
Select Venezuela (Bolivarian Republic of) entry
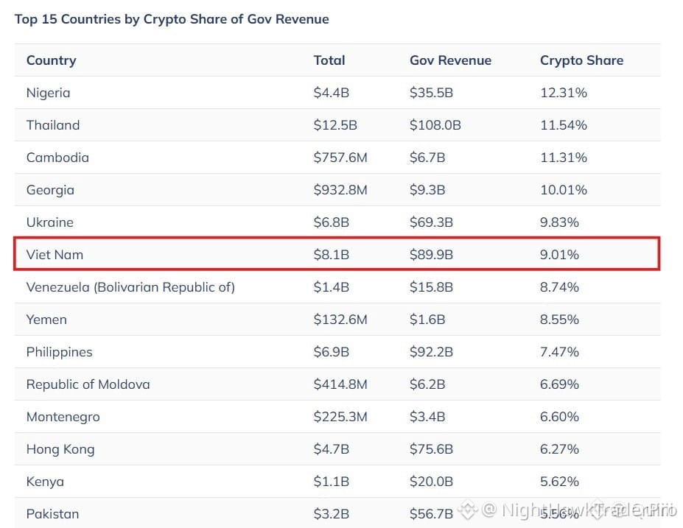click(130, 287)
